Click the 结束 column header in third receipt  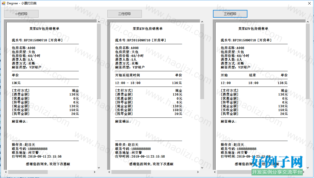point(253,75)
